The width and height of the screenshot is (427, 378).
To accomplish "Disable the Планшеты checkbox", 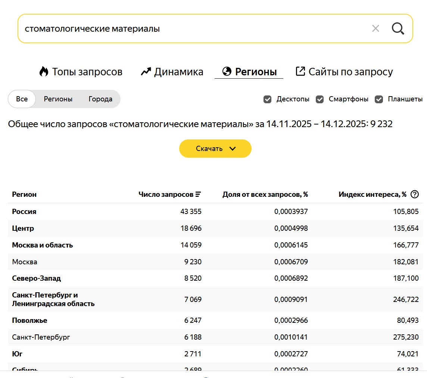I will [379, 99].
